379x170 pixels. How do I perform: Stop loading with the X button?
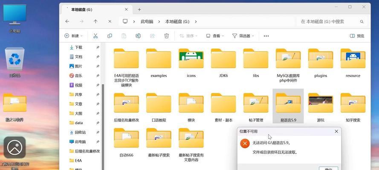(x=110, y=21)
